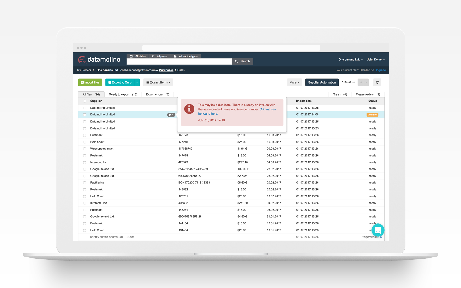The width and height of the screenshot is (461, 288).
Task: Sort by the Import date column header
Action: pos(304,101)
